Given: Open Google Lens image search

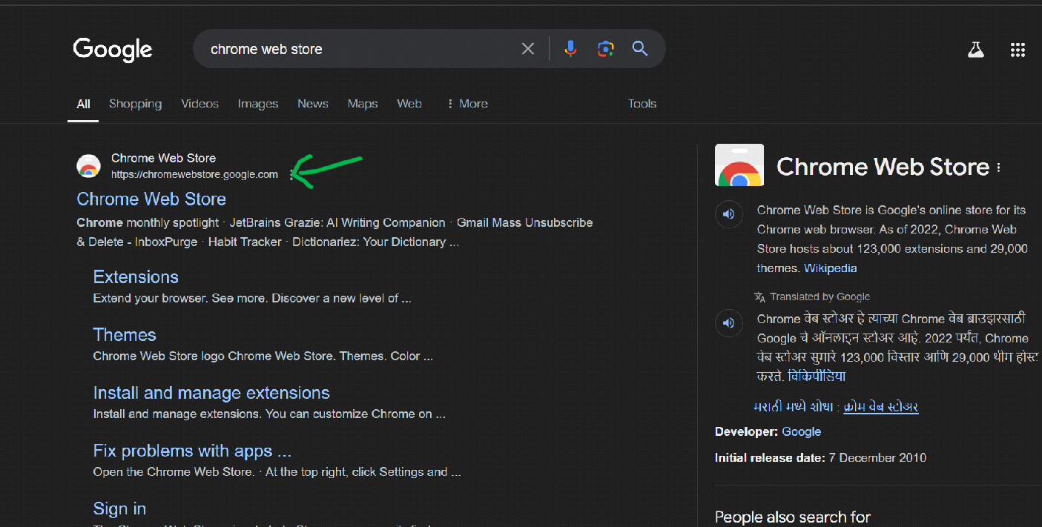Looking at the screenshot, I should click(606, 49).
